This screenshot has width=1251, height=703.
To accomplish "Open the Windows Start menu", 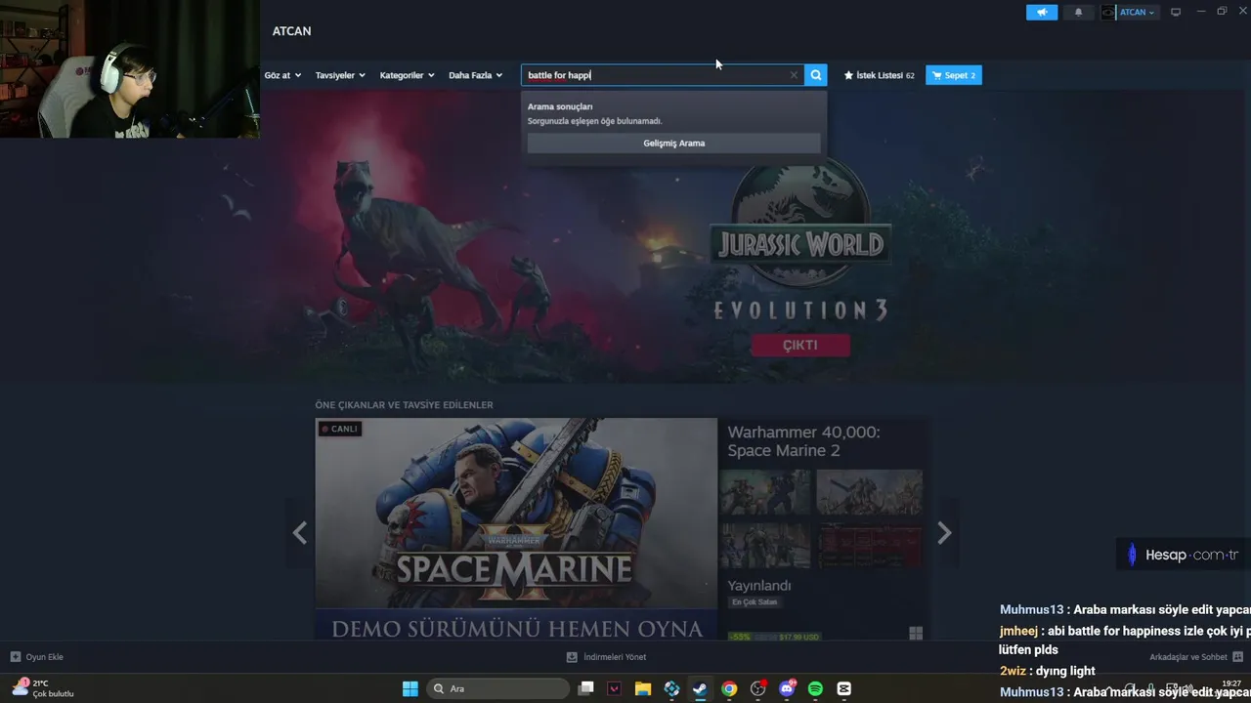I will 410,688.
